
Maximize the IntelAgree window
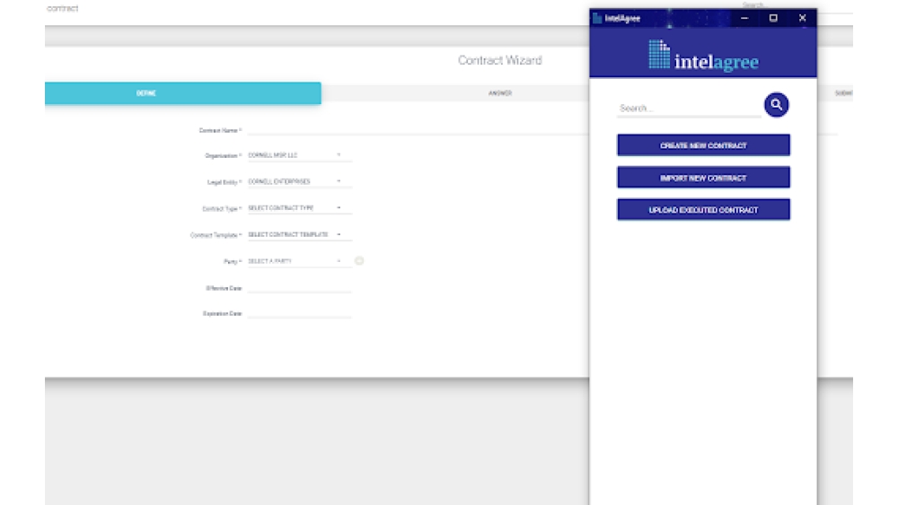tap(773, 18)
